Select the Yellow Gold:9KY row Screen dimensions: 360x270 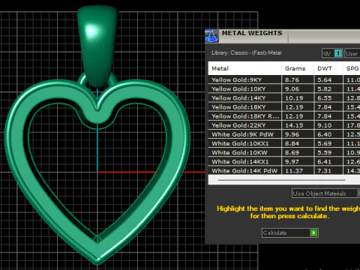tap(284, 79)
